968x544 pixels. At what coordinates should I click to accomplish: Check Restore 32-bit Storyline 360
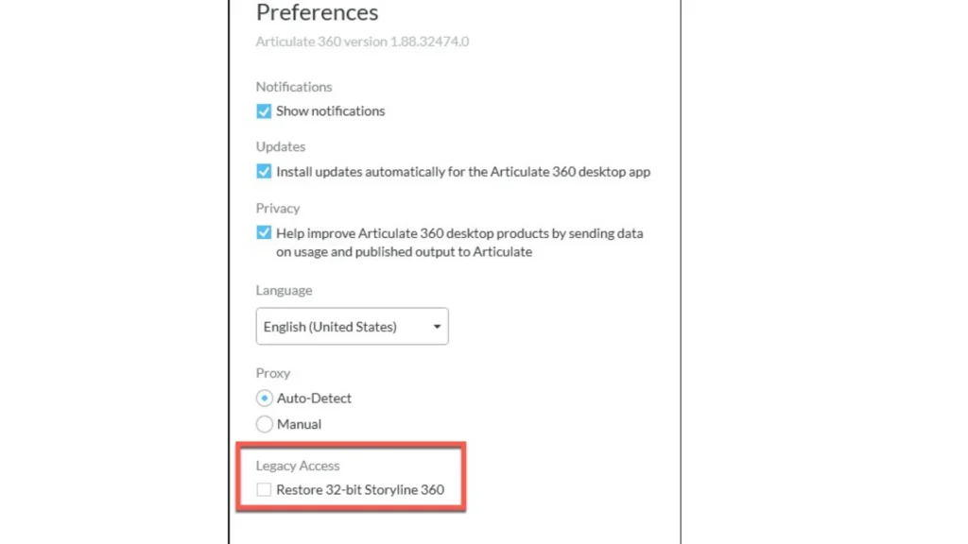click(x=264, y=489)
